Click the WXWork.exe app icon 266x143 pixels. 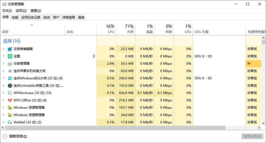tap(10, 93)
